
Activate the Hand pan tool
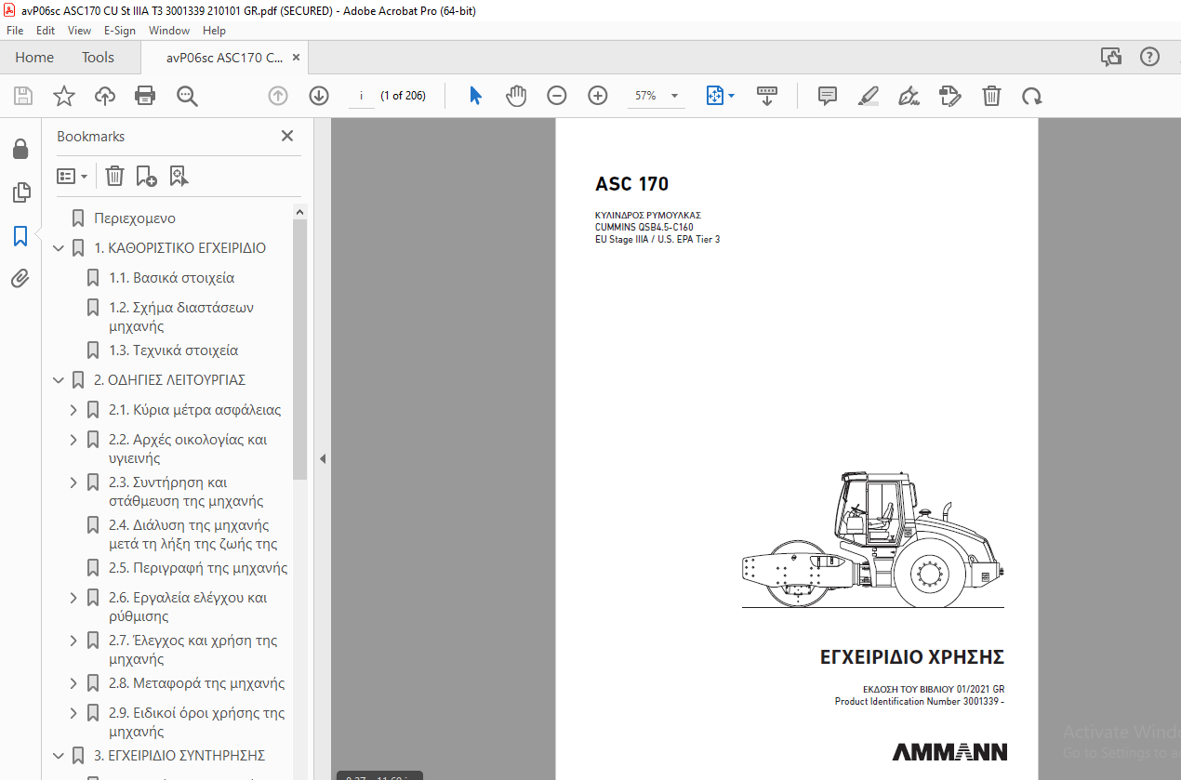point(516,96)
